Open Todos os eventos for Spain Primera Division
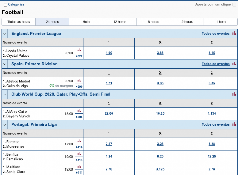 (215, 64)
